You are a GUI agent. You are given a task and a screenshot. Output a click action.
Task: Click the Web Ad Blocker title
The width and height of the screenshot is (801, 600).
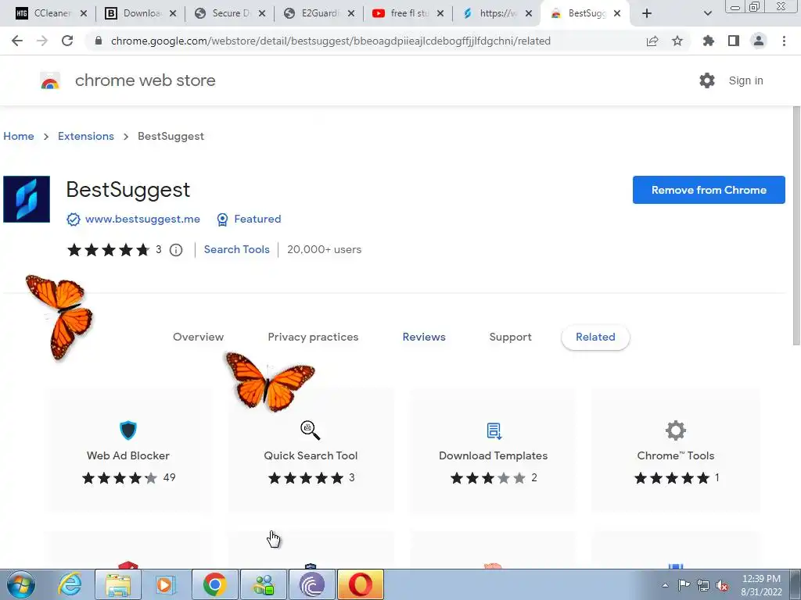click(128, 455)
